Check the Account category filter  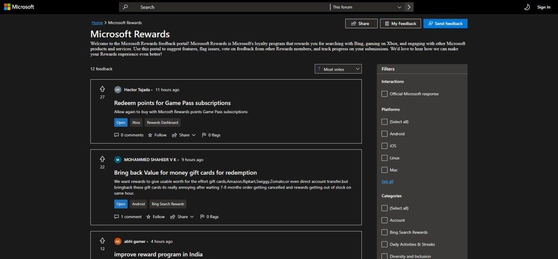point(385,220)
